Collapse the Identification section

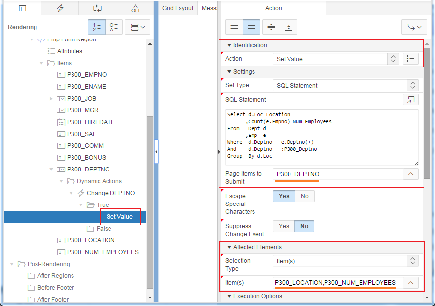[229, 45]
